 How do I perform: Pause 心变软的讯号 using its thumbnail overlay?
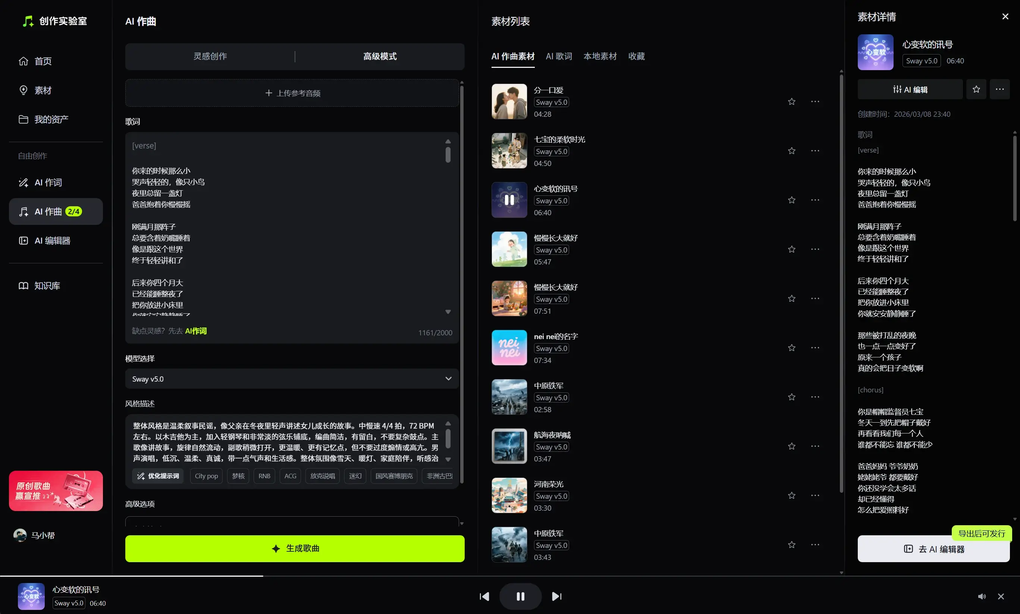click(509, 200)
